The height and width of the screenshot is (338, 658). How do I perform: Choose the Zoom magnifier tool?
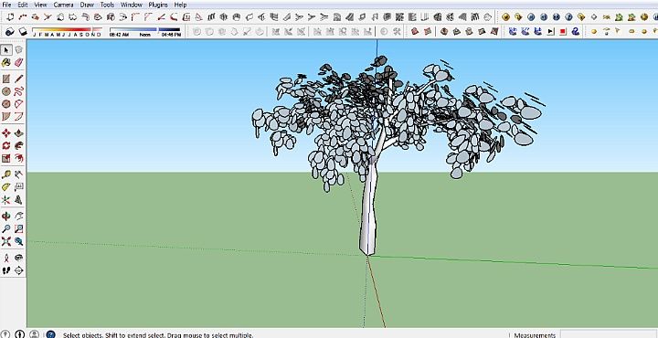[5, 229]
